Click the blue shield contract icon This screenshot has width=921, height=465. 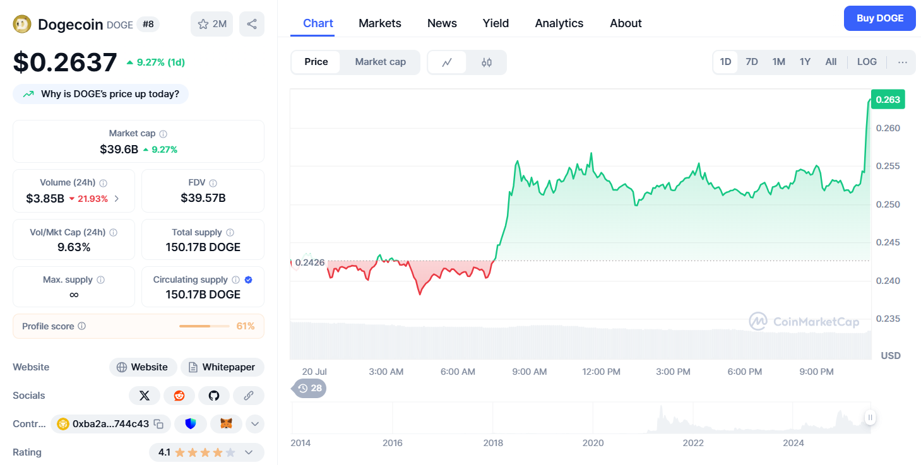coord(191,424)
